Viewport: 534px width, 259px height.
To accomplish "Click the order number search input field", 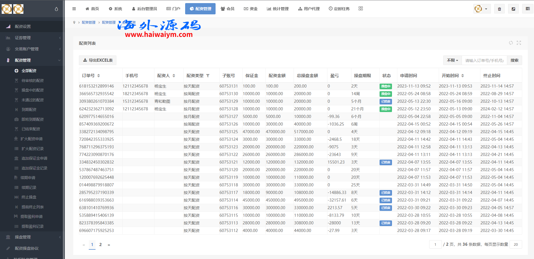I will (x=484, y=60).
